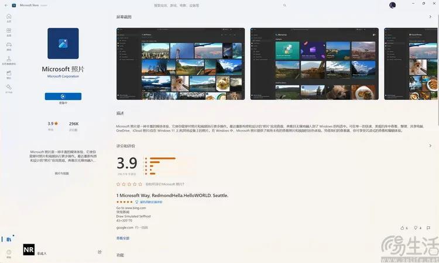Image resolution: width=439 pixels, height=263 pixels.
Task: Open the Library icon in sidebar
Action: pyautogui.click(x=9, y=239)
